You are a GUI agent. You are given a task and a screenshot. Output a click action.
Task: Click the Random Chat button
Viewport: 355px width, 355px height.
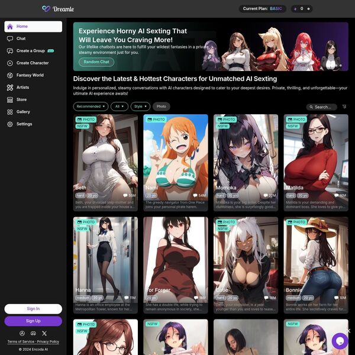(x=96, y=62)
